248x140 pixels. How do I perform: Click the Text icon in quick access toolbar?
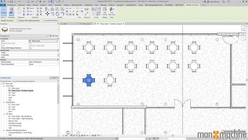(x=40, y=2)
